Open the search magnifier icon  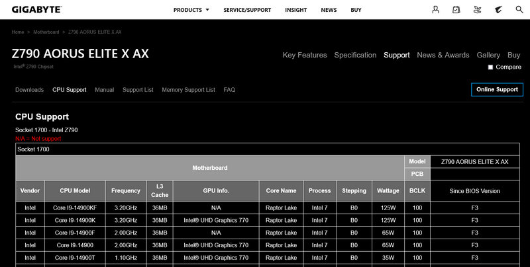tap(519, 9)
